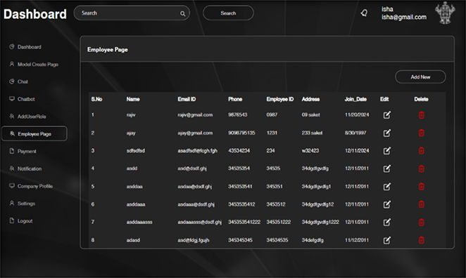Select the email rajiv@gmail.com cell
The width and height of the screenshot is (466, 278).
pos(195,115)
